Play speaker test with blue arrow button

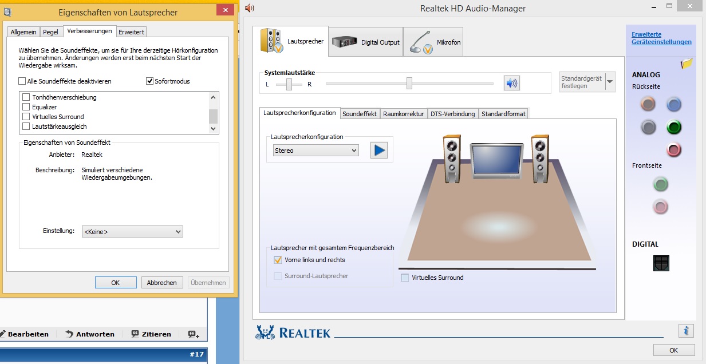coord(379,151)
